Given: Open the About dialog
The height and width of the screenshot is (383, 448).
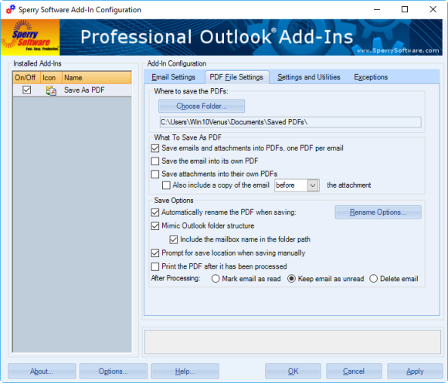Looking at the screenshot, I should coord(42,371).
